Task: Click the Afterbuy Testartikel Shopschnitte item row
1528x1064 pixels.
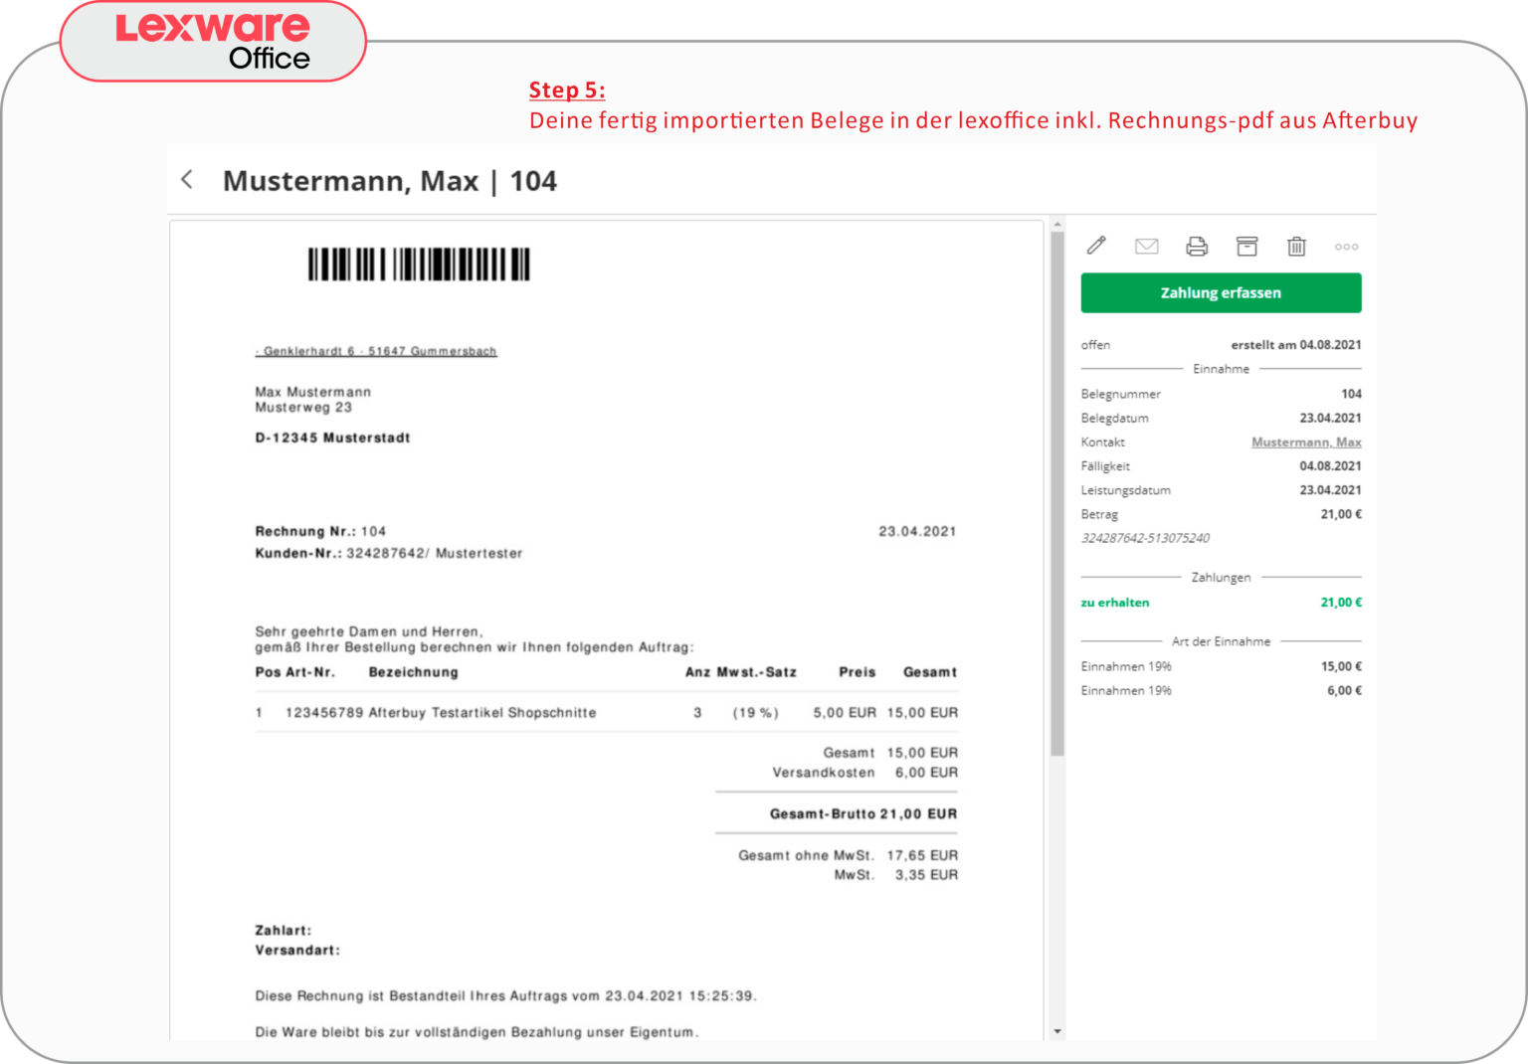Action: tap(606, 713)
